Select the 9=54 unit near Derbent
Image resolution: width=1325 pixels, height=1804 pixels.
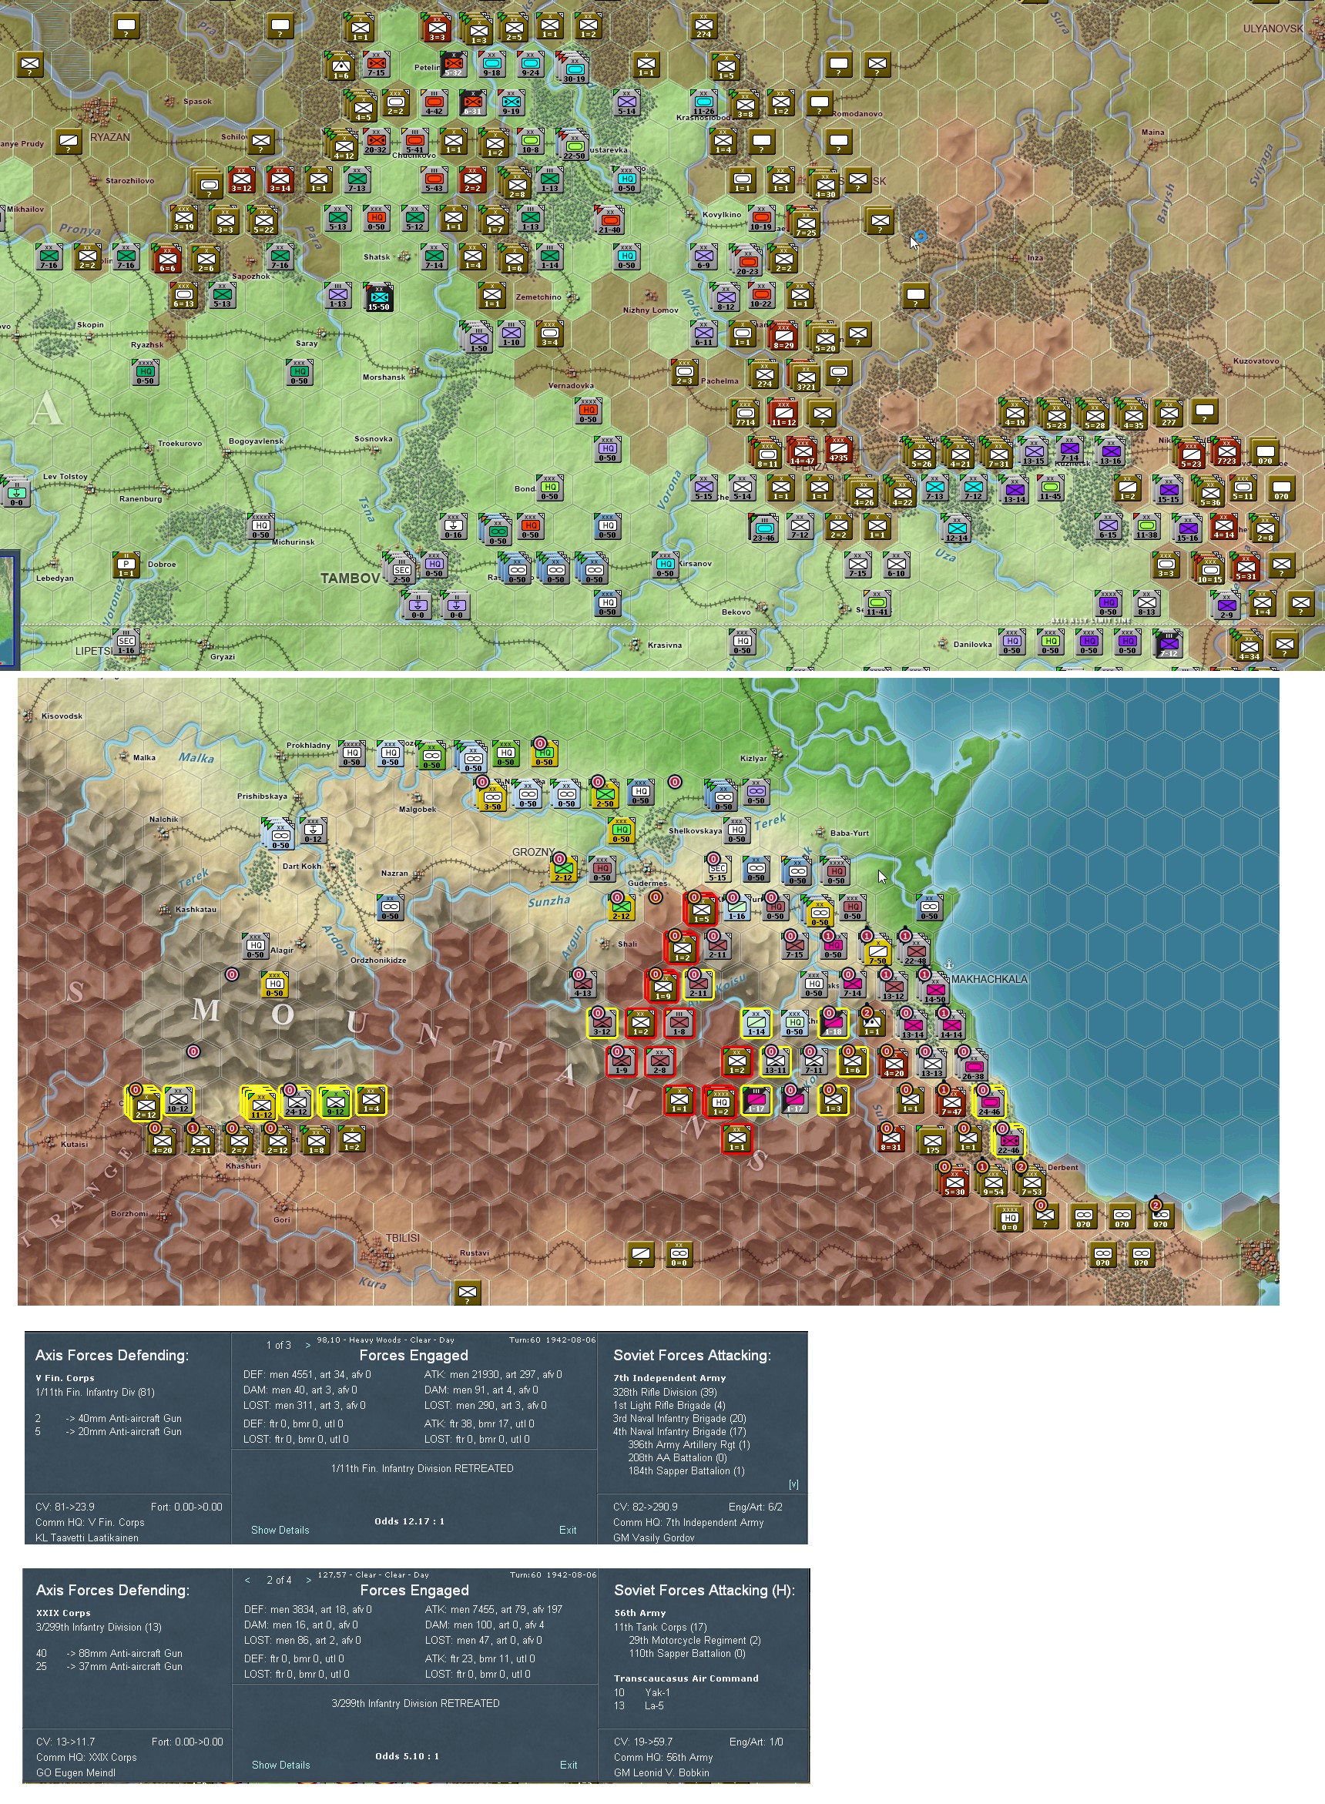[x=993, y=1182]
